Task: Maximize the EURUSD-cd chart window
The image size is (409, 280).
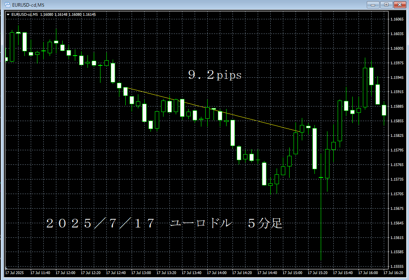Action: coord(386,5)
